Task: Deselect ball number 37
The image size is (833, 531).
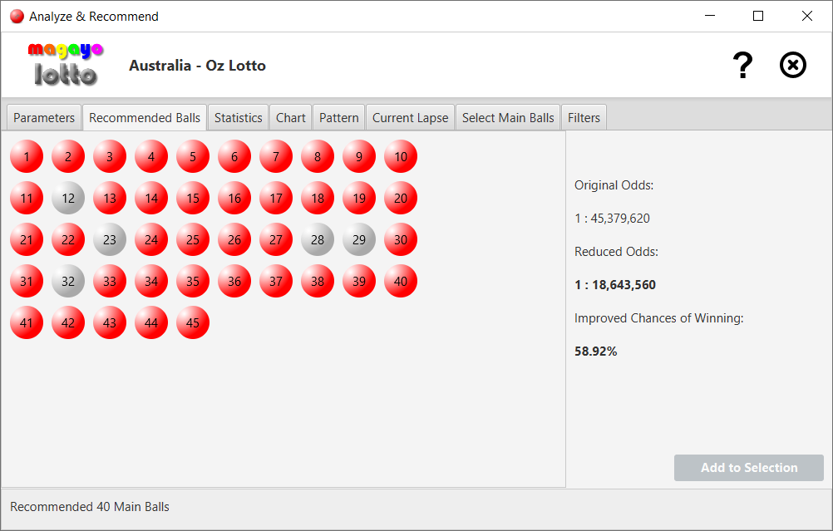Action: click(275, 281)
